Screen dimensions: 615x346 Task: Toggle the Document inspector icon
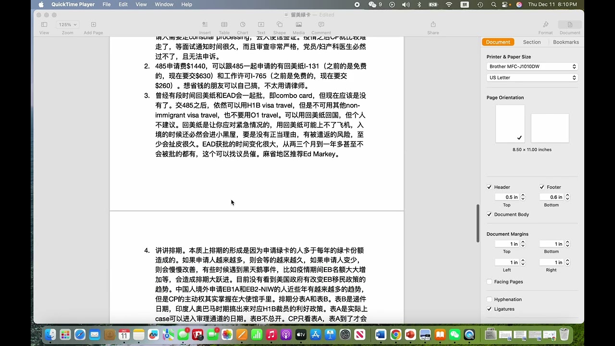[x=570, y=25]
